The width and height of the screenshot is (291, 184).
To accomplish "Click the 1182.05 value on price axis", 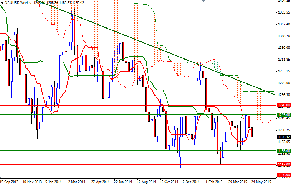I will tap(284, 142).
